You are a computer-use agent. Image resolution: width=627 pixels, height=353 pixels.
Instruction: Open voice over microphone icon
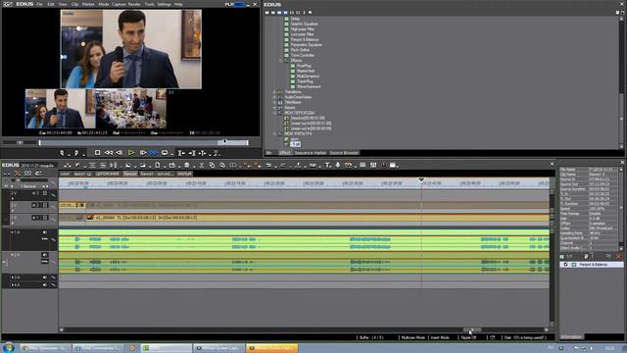pos(338,165)
